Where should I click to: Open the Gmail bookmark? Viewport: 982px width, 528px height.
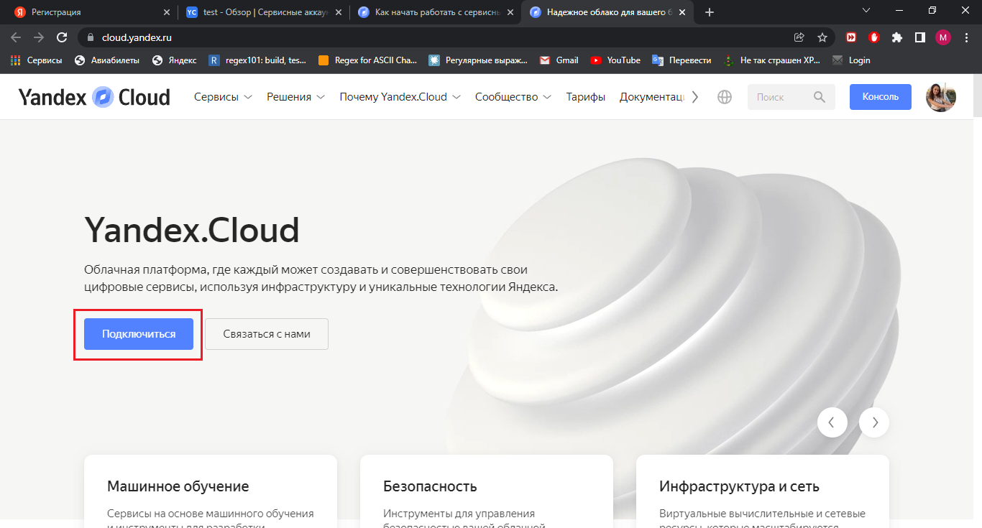559,60
